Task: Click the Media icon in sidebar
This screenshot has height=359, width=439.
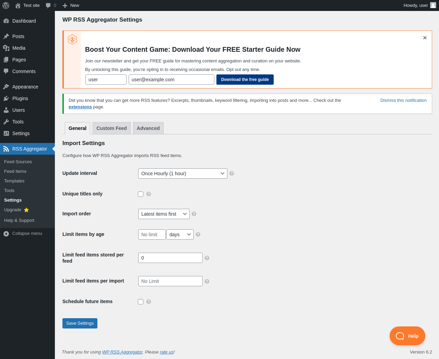Action: point(6,48)
